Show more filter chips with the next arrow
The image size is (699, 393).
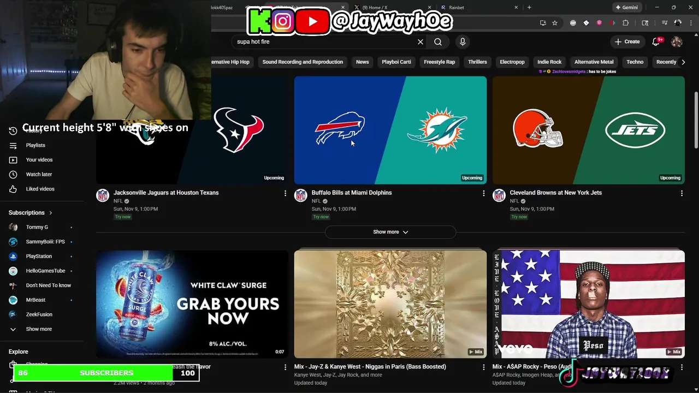coord(683,62)
